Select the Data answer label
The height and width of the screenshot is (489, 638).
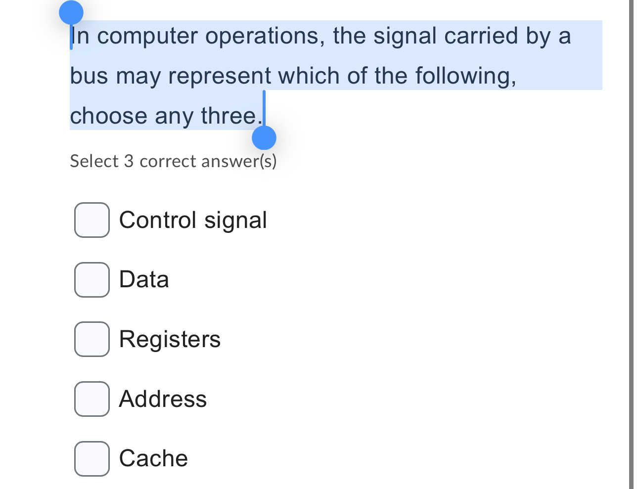(143, 279)
